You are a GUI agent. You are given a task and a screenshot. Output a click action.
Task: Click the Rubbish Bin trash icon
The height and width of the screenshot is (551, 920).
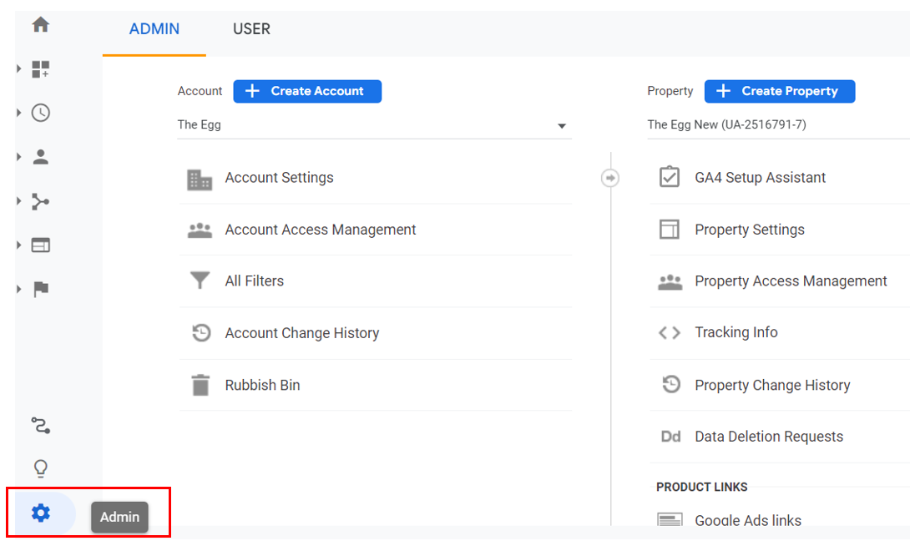point(200,385)
